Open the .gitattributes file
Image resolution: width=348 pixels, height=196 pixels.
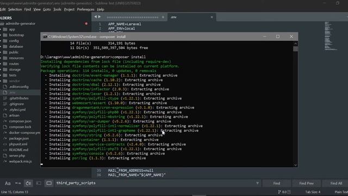pyautogui.click(x=18, y=98)
